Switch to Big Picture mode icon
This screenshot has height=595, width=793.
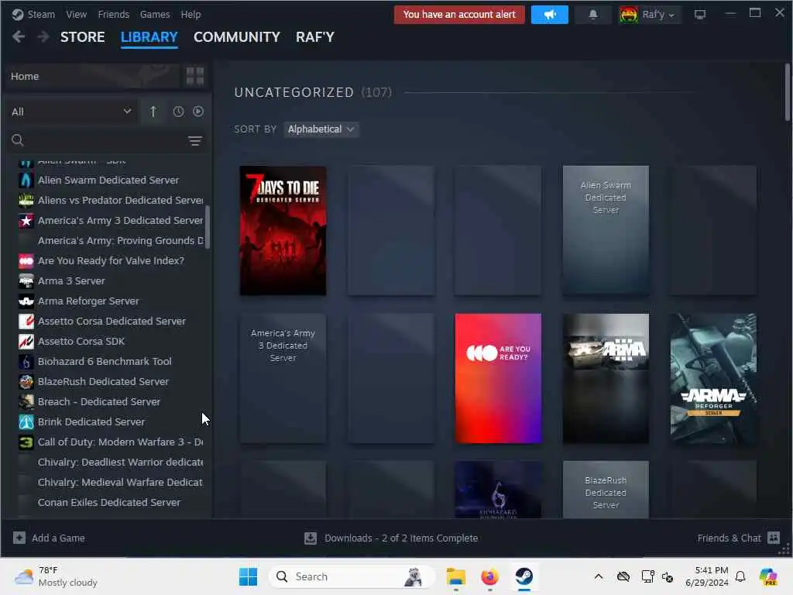(700, 15)
